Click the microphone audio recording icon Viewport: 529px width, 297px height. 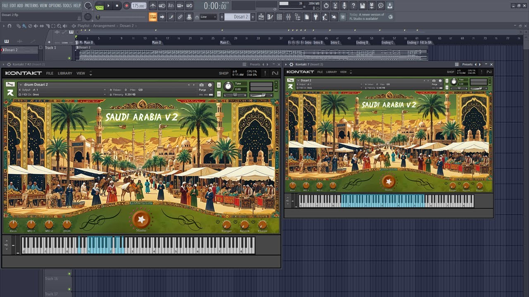[x=344, y=6]
